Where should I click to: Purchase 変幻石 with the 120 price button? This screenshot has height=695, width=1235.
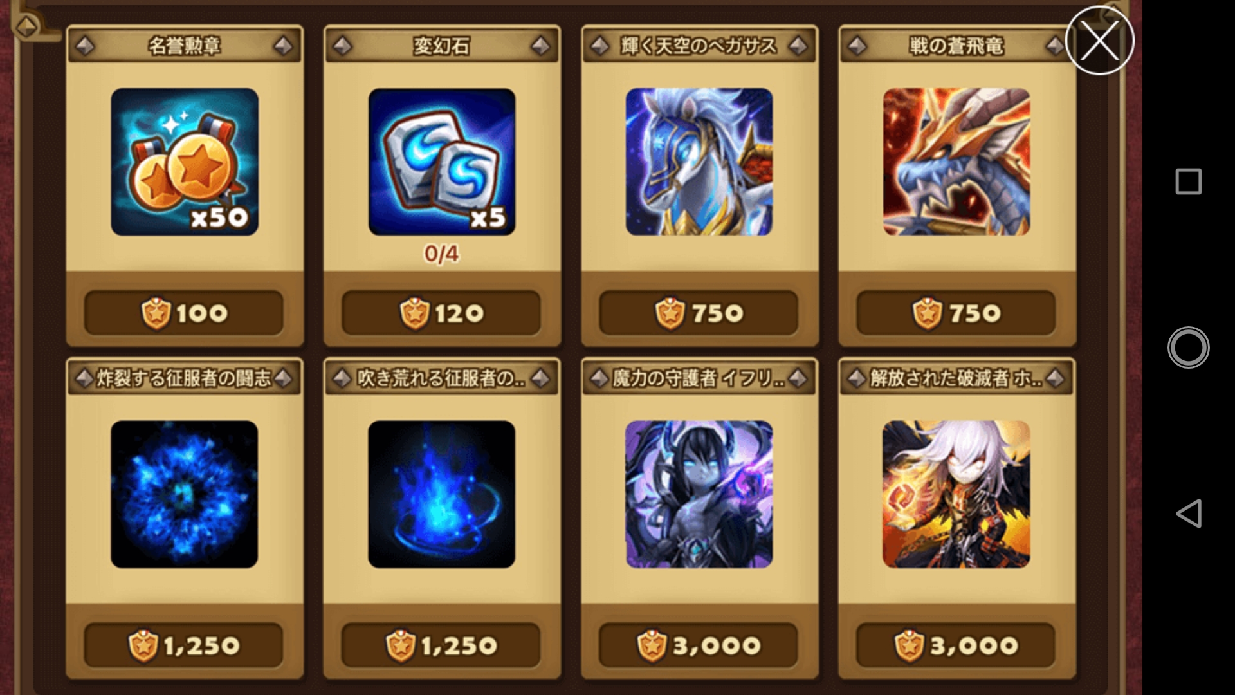[x=441, y=313]
